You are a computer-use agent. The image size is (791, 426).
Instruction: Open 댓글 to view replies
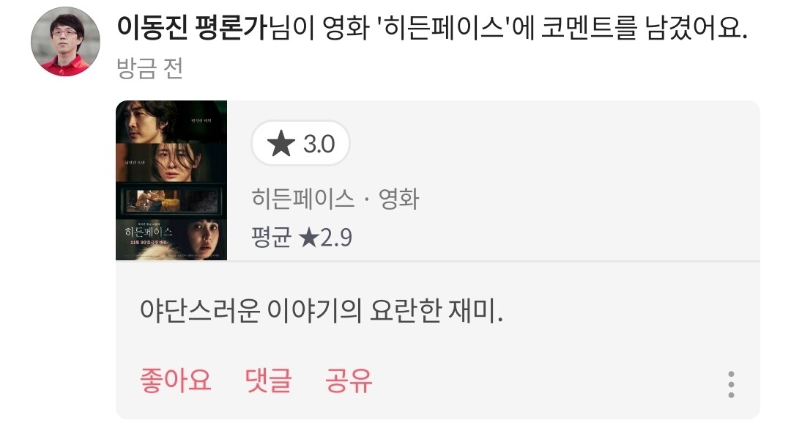click(268, 380)
